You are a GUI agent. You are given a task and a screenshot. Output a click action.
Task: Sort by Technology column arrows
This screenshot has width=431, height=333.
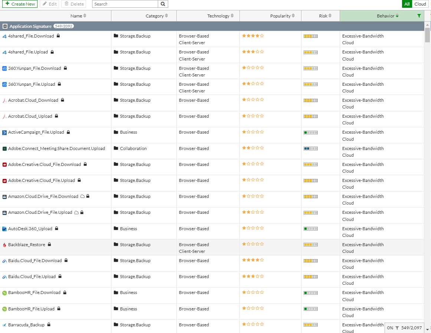(x=232, y=16)
